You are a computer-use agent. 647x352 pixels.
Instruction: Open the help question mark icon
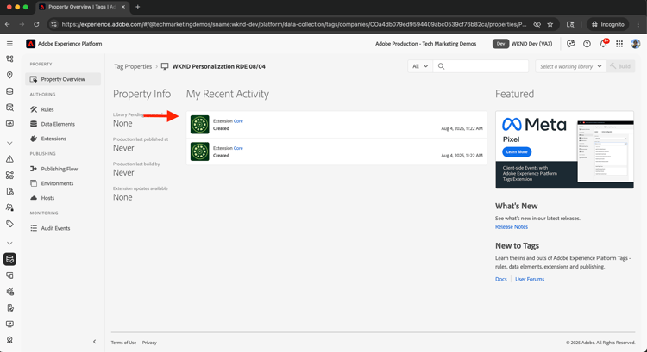[x=587, y=44]
